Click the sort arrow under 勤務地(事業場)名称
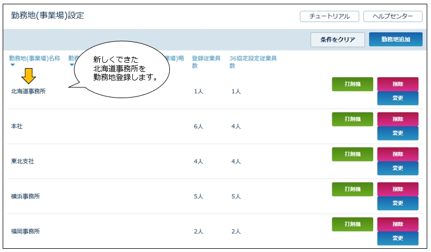The image size is (431, 252). pyautogui.click(x=13, y=65)
